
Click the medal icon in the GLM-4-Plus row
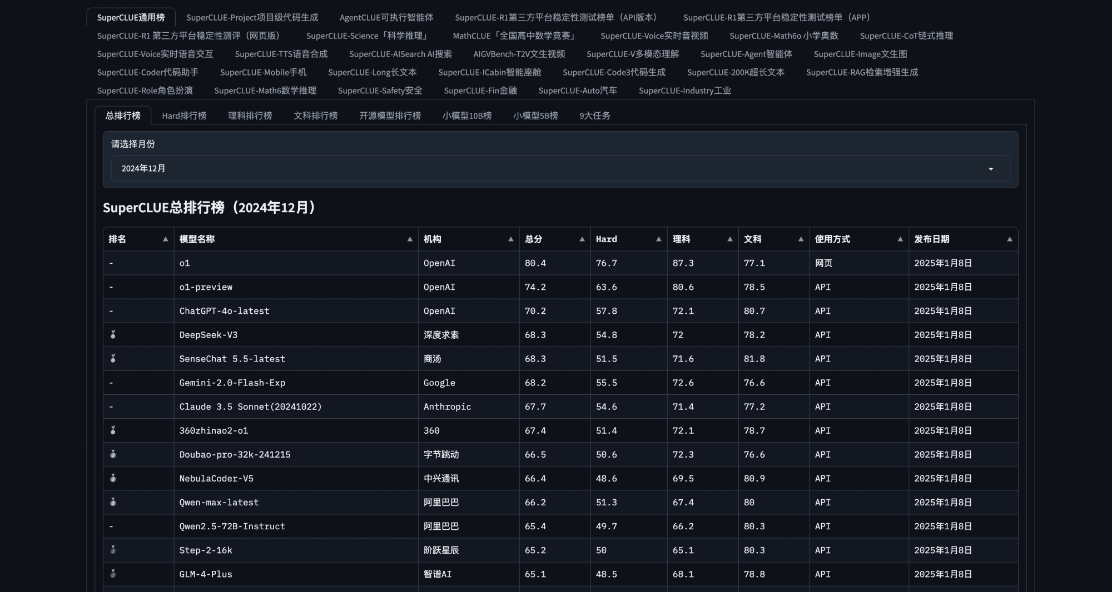pyautogui.click(x=113, y=574)
